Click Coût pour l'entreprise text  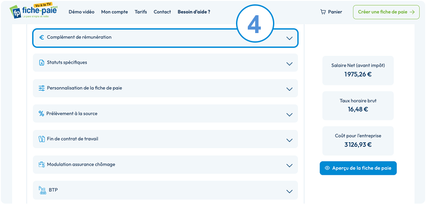(x=358, y=136)
